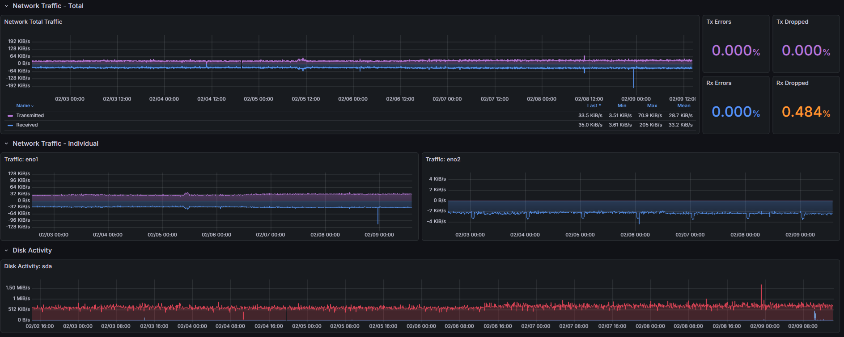Collapse the Disk Activity row chevron
Screen dimensions: 844x337
pos(6,250)
